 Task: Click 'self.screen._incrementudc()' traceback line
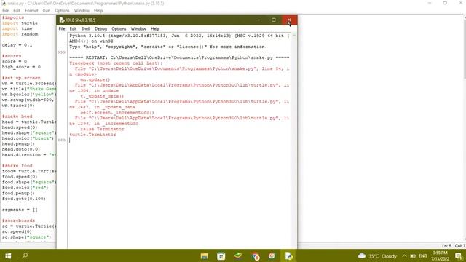pyautogui.click(x=117, y=113)
